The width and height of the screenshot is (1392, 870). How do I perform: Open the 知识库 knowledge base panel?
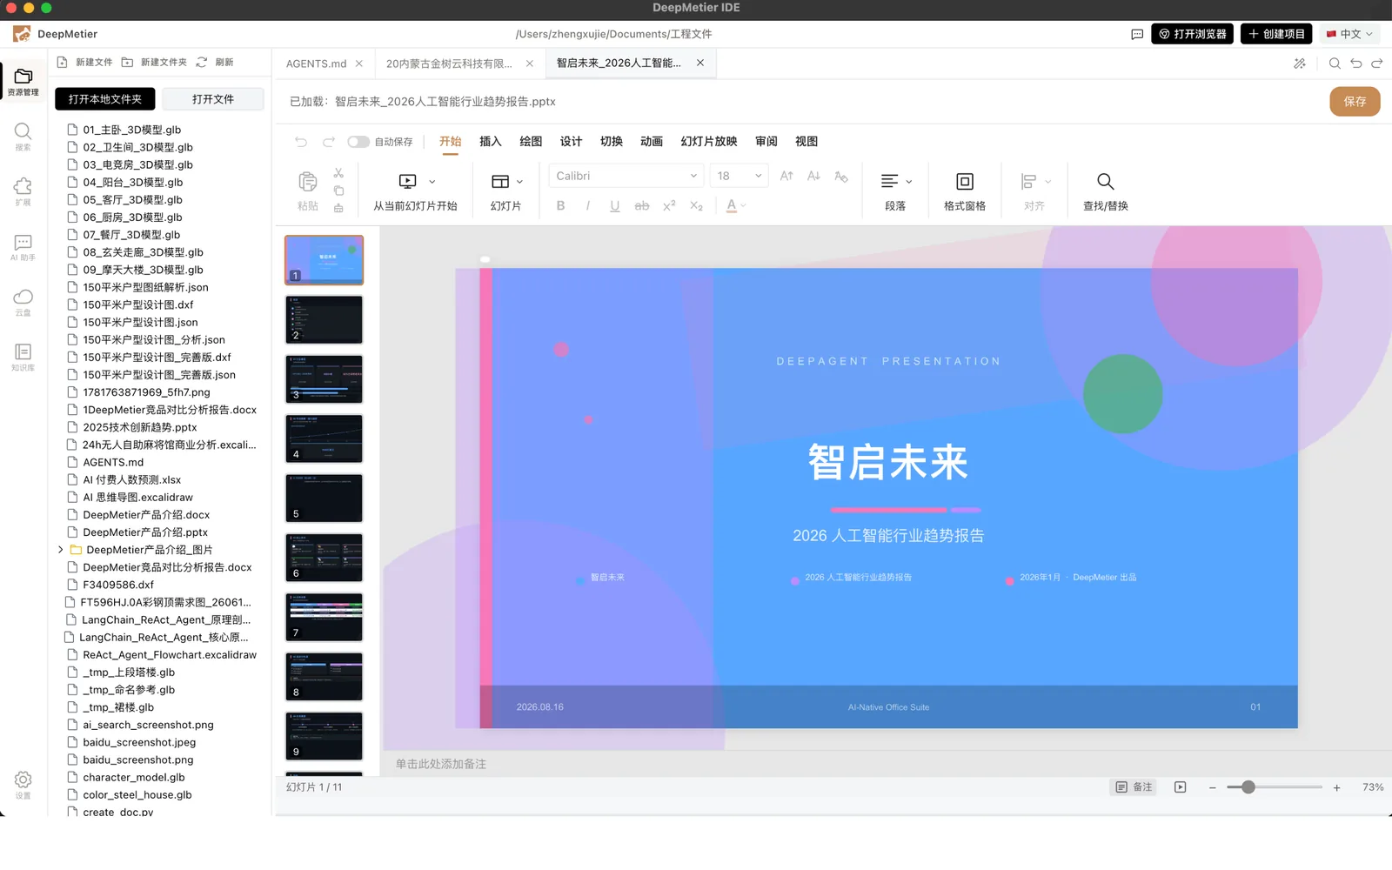click(x=23, y=357)
